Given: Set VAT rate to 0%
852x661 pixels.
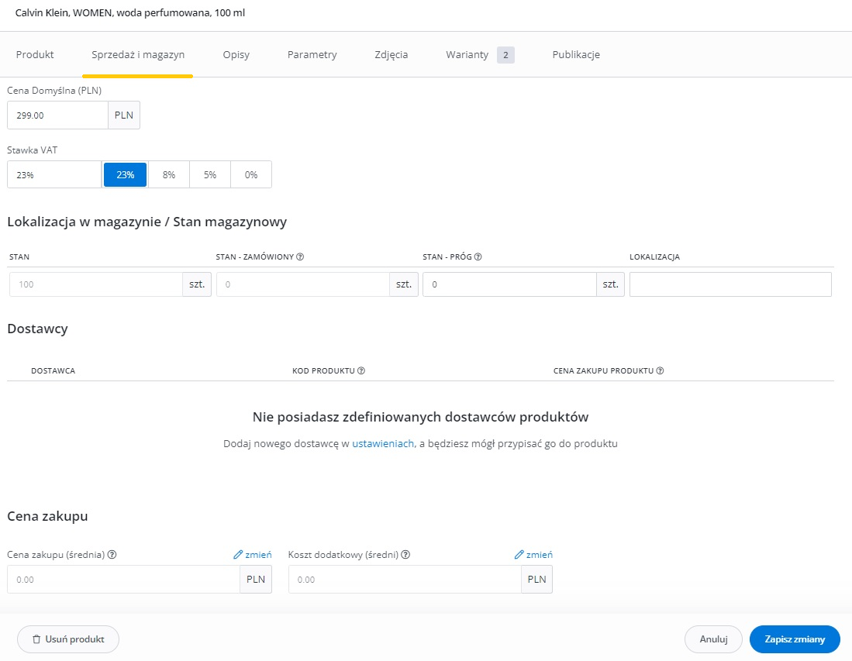Looking at the screenshot, I should coord(251,175).
